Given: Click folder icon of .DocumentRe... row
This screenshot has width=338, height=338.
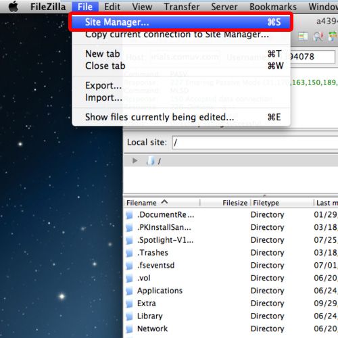Looking at the screenshot, I should pos(130,215).
